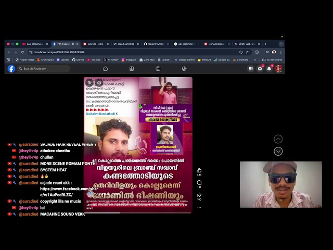Open Facebook Messenger
This screenshot has height=250, width=333.
260,69
